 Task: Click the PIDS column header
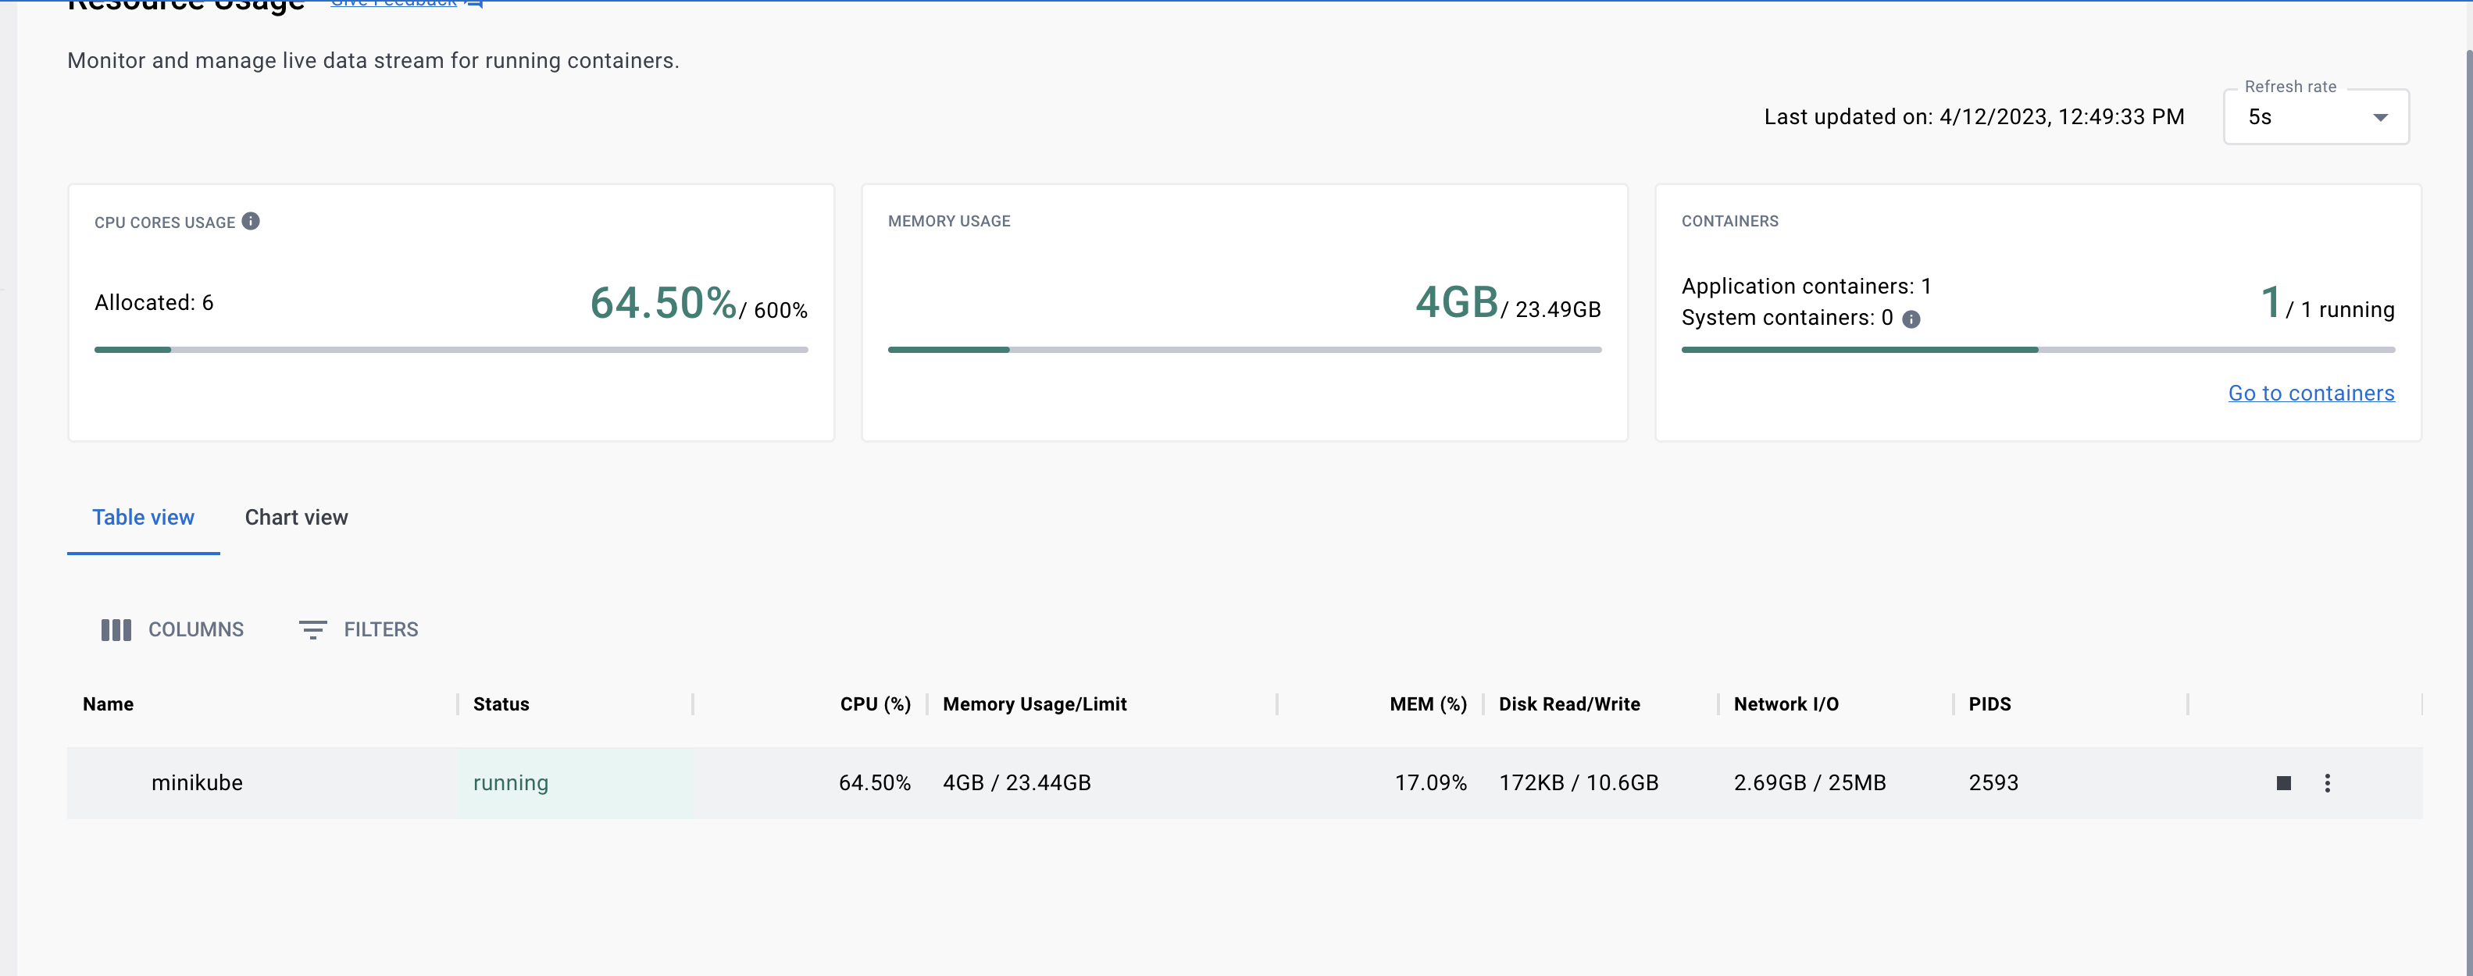1989,704
